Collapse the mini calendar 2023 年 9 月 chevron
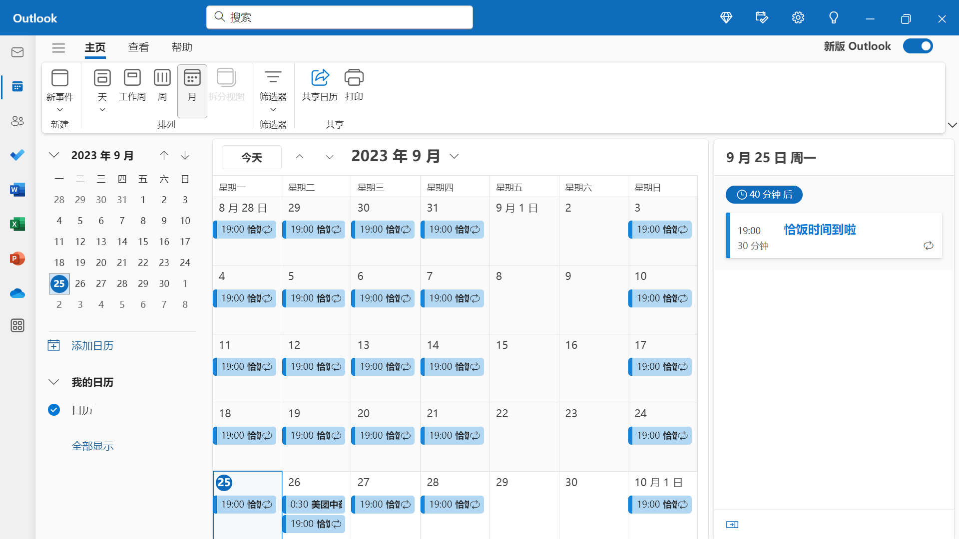Viewport: 959px width, 539px height. click(54, 155)
